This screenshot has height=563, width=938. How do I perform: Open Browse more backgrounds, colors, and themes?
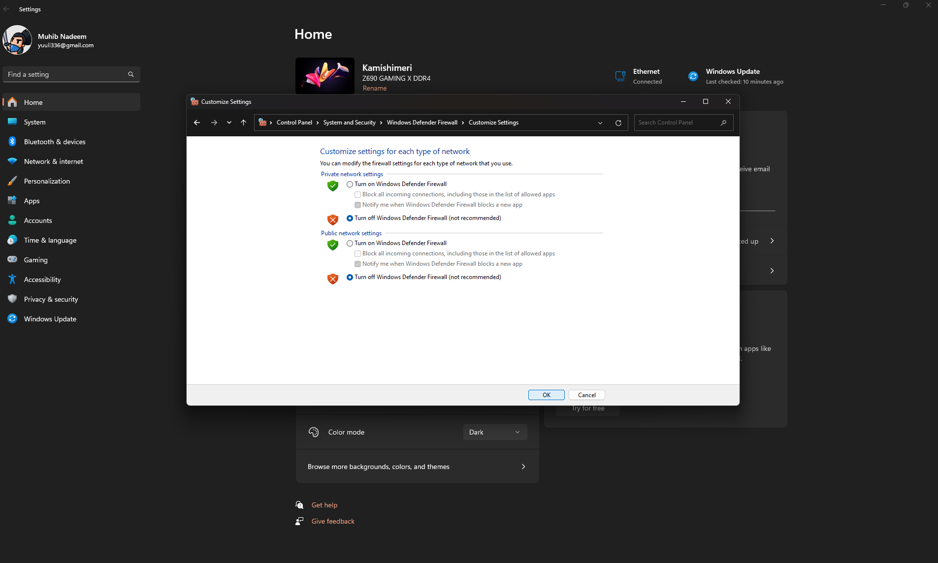[418, 467]
